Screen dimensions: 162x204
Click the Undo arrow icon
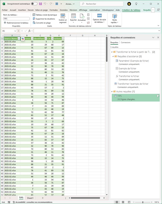pyautogui.click(x=45, y=4)
